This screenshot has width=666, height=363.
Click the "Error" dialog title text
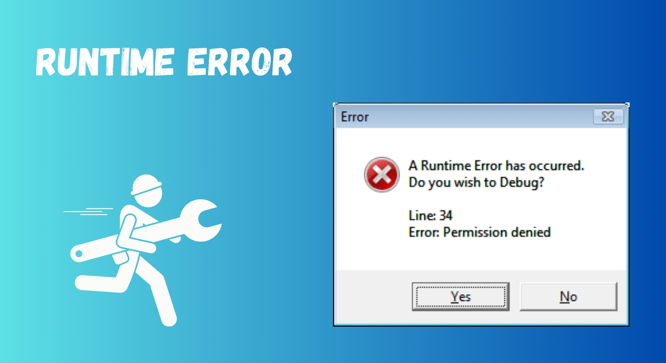tap(355, 117)
